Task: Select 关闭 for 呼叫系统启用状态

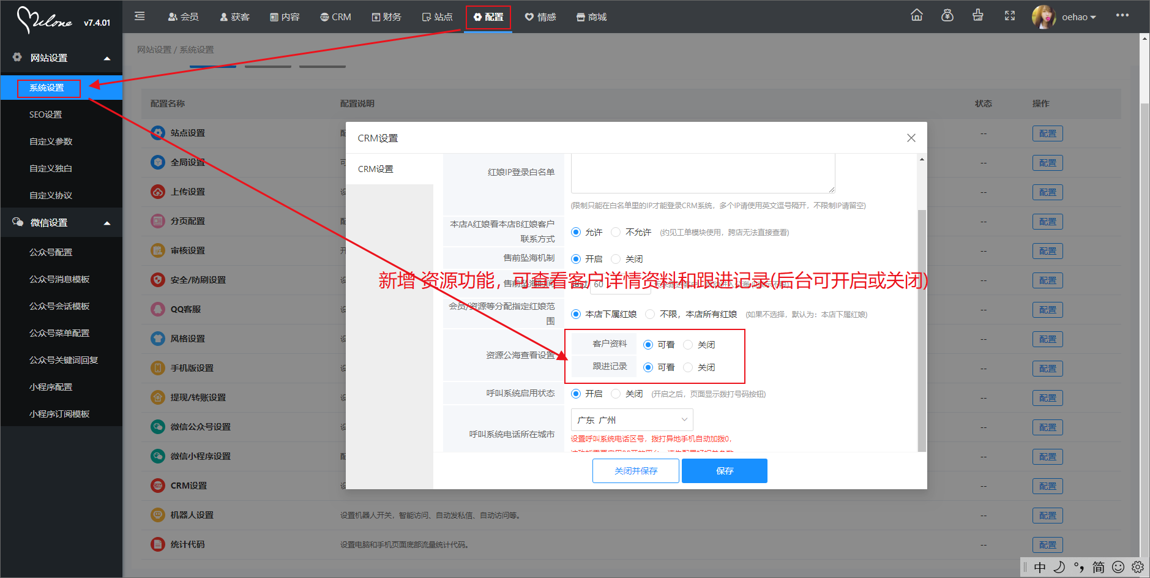Action: pos(616,394)
